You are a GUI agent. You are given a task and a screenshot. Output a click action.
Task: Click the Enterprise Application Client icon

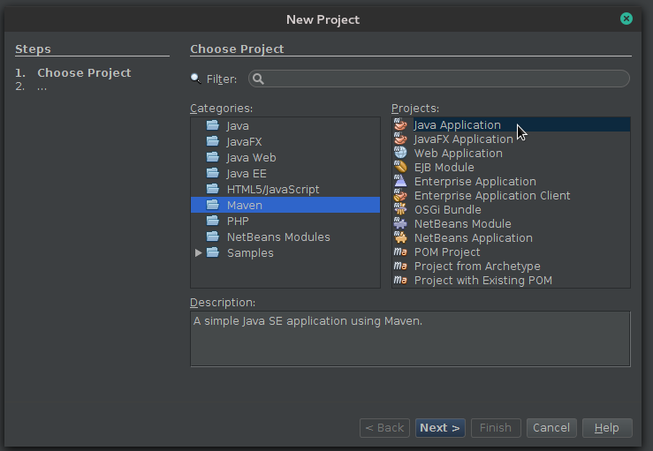[400, 196]
